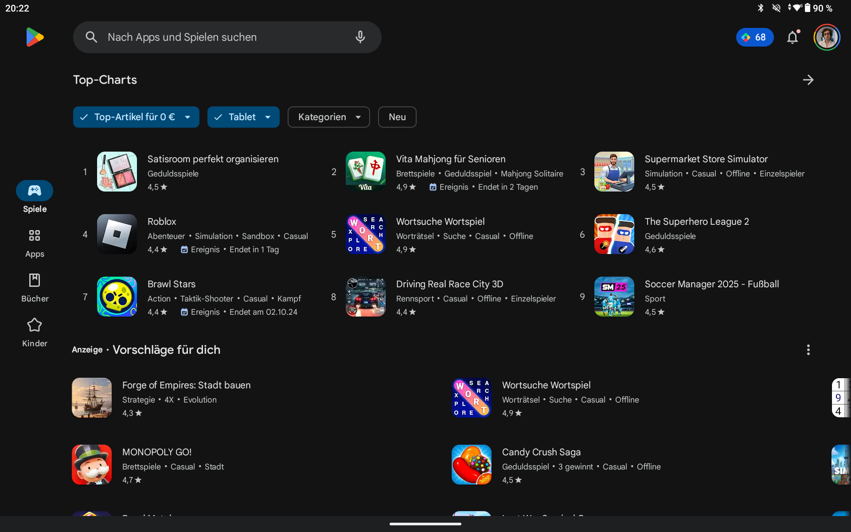Open the Brawl Stars title
Viewport: 851px width, 532px height.
[x=172, y=284]
